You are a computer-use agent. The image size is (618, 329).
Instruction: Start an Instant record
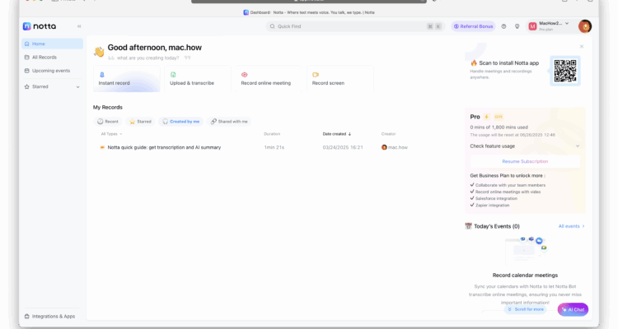pos(127,79)
